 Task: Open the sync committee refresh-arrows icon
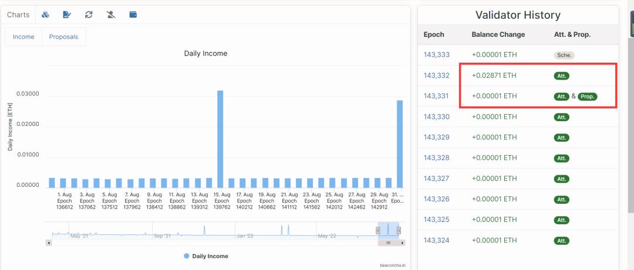pos(89,15)
